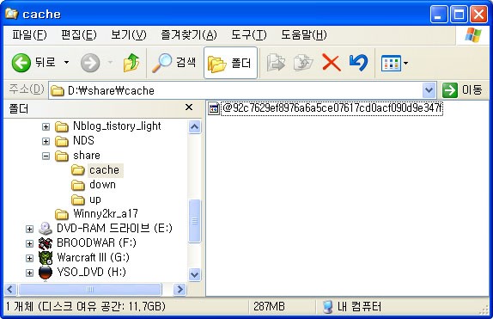This screenshot has width=493, height=319.
Task: Open the 보기(V) menu
Action: [129, 34]
